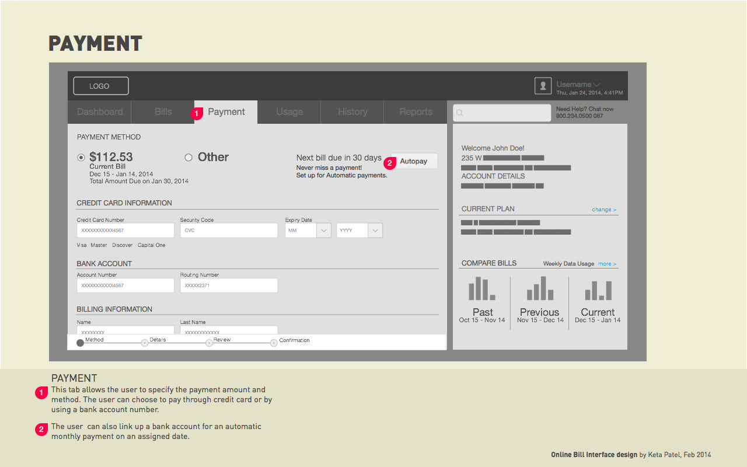Click the billing Name field

point(125,330)
